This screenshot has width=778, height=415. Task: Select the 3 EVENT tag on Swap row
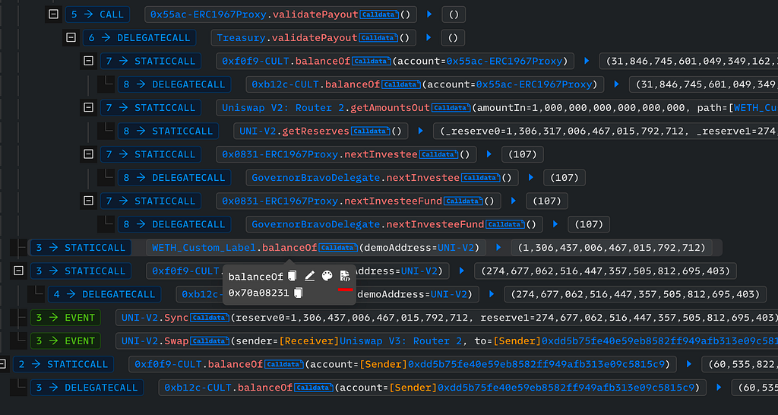coord(65,341)
